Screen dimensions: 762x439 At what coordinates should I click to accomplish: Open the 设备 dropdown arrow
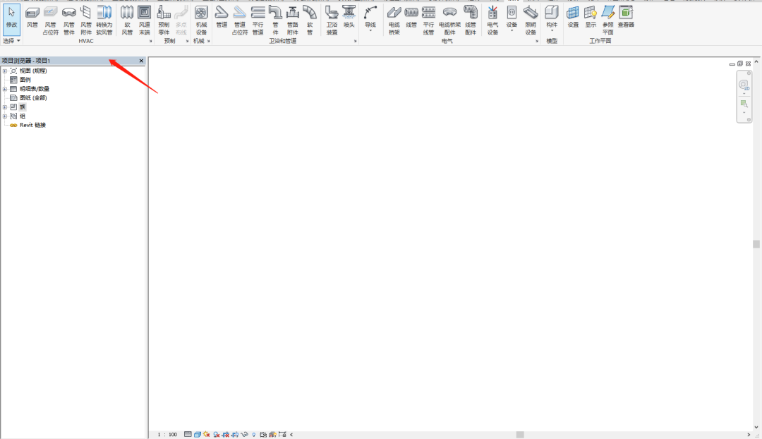511,31
